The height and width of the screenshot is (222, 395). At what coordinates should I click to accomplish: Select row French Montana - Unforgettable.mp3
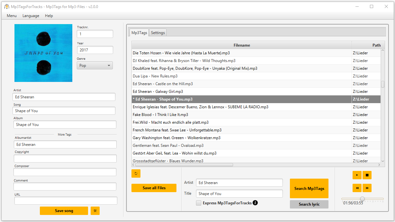[x=256, y=130]
